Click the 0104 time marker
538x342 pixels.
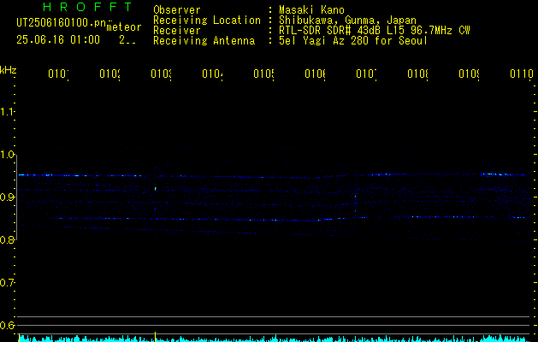tap(212, 74)
